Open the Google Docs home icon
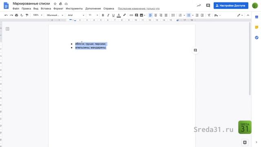Image resolution: width=261 pixels, height=147 pixels. click(x=6, y=5)
